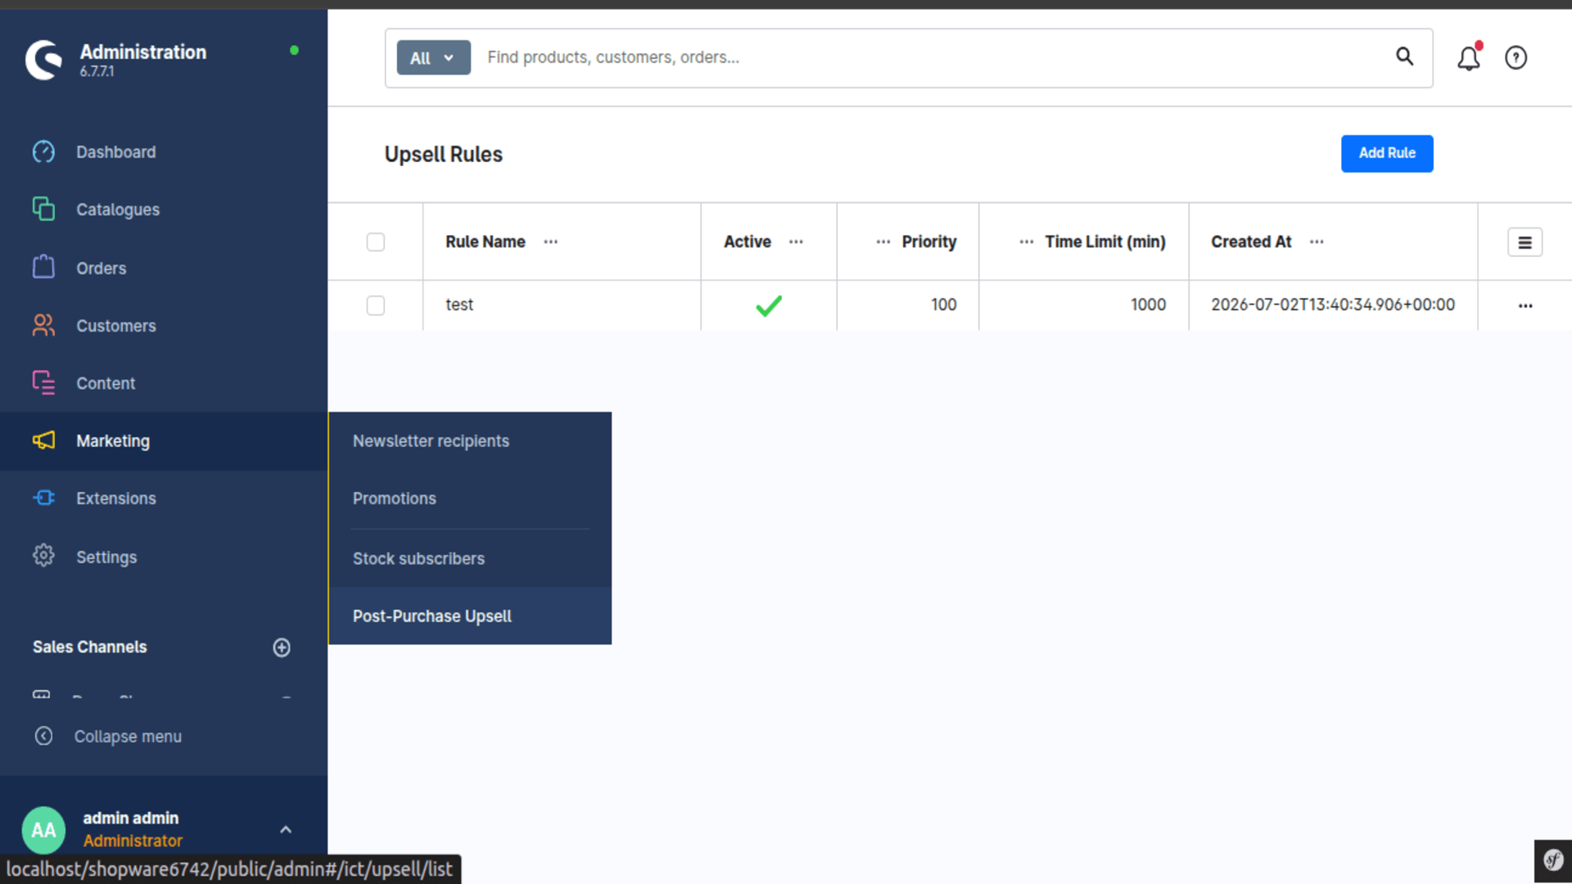
Task: Expand the admin user menu chevron
Action: [286, 829]
